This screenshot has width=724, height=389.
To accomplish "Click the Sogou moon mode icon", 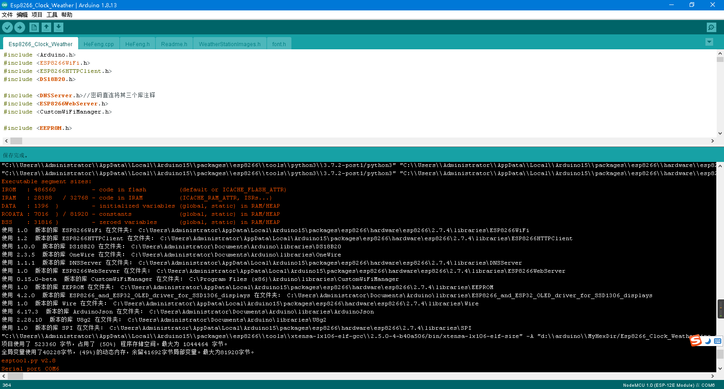I will 708,341.
